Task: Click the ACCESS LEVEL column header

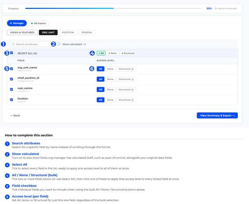Action: tap(105, 60)
